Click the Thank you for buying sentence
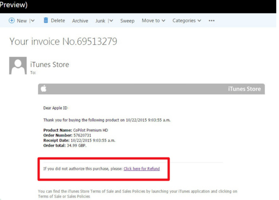This screenshot has width=279, height=200. point(107,120)
